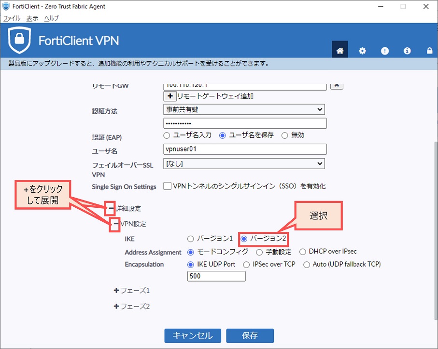438x349 pixels.
Task: Select IKE バージョン1 radio button
Action: click(x=190, y=239)
